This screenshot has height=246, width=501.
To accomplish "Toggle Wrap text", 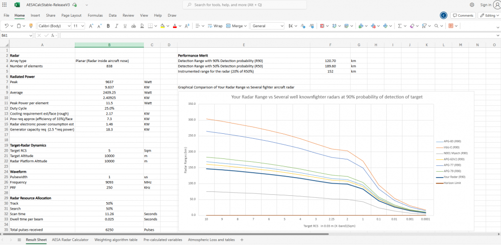I will (x=215, y=26).
